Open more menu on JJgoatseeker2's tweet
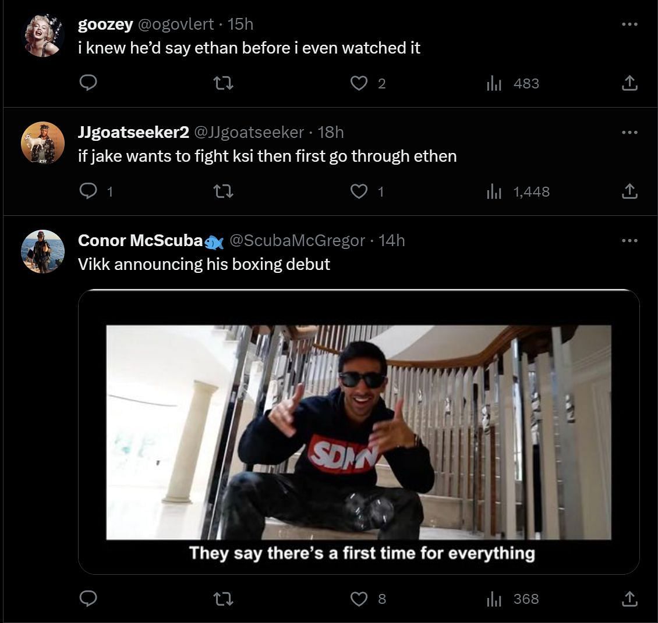Viewport: 658px width, 623px height. pos(629,133)
